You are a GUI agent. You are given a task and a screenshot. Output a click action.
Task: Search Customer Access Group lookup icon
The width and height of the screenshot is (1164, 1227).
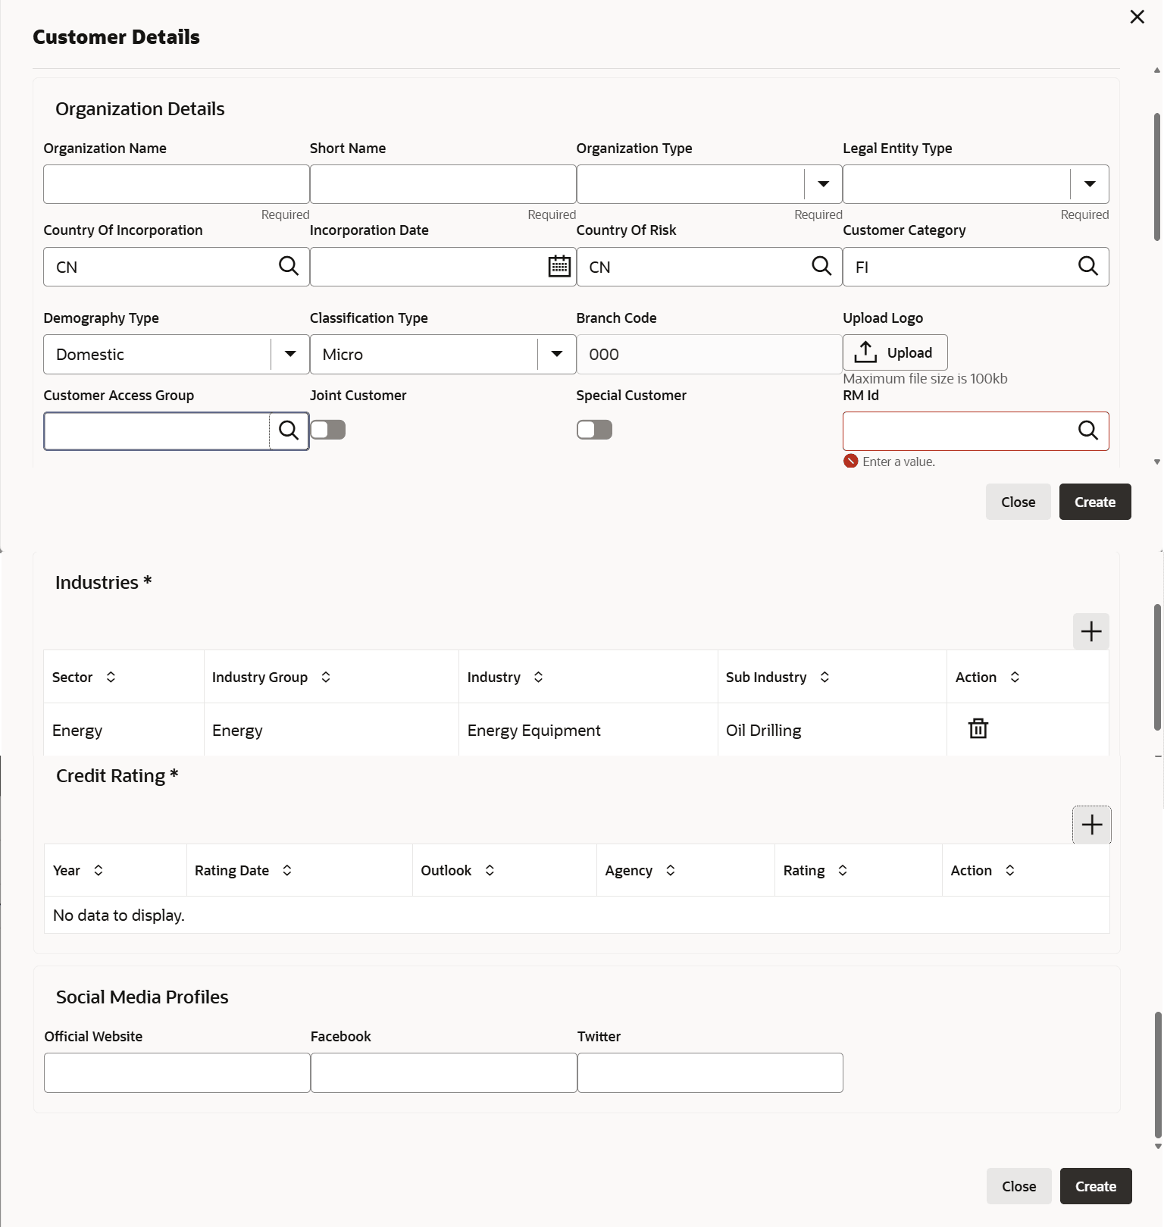(x=289, y=430)
